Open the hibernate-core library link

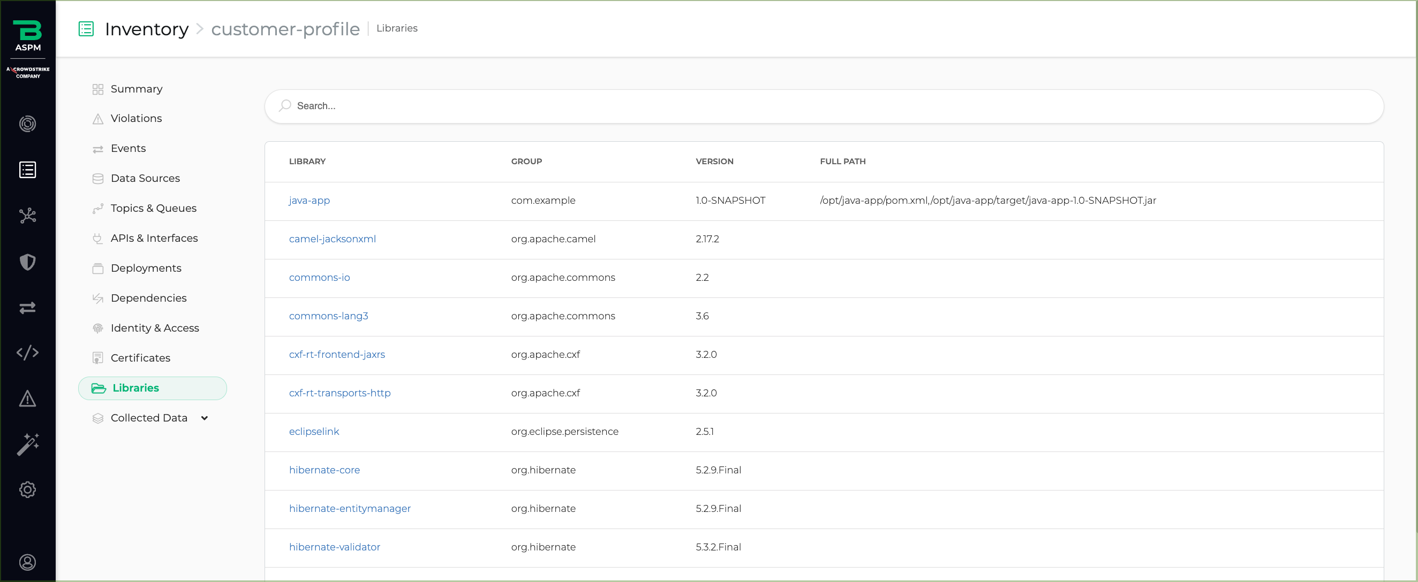click(324, 470)
